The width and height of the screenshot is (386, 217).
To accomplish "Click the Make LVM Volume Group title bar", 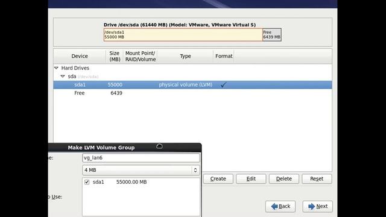I will point(125,147).
